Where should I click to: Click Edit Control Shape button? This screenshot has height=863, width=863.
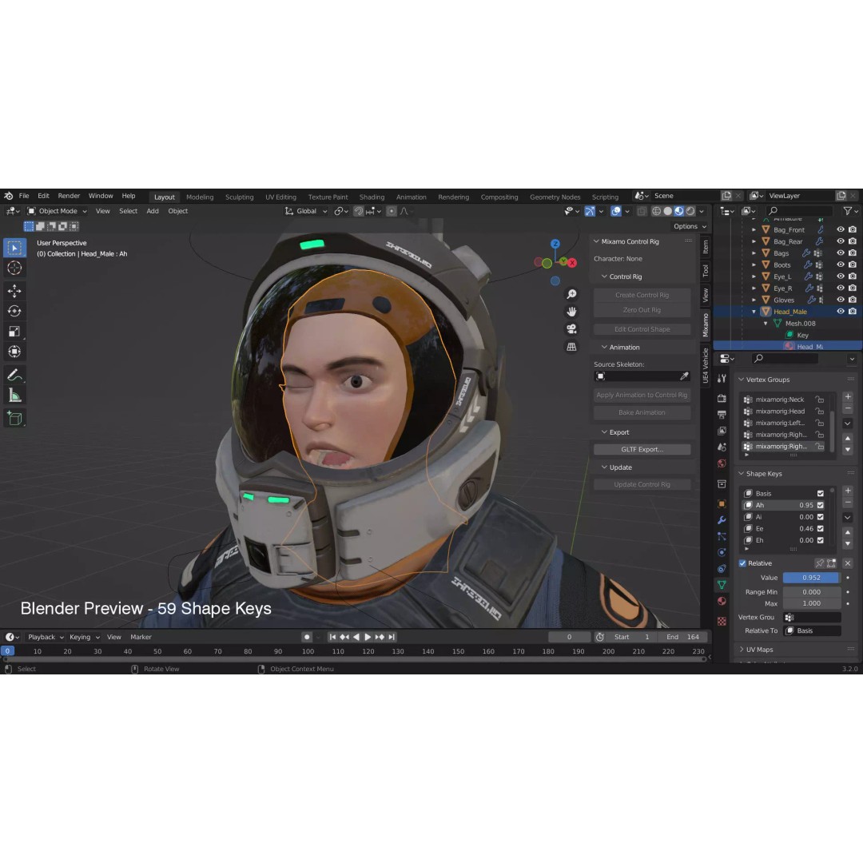[642, 330]
